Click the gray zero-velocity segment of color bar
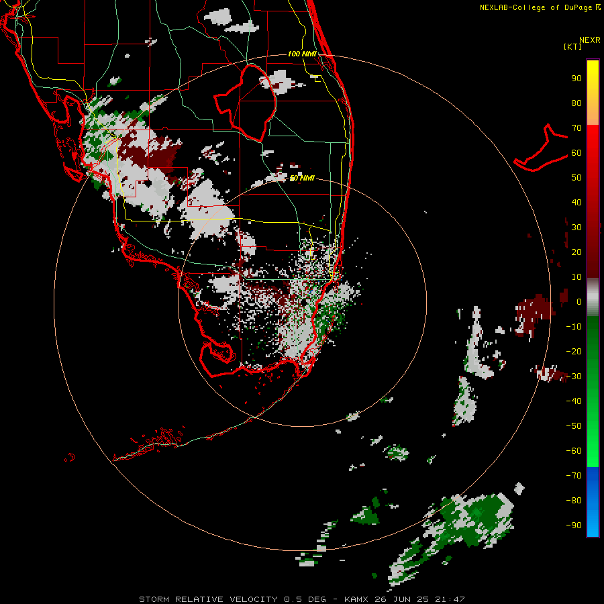The height and width of the screenshot is (604, 604). 593,297
